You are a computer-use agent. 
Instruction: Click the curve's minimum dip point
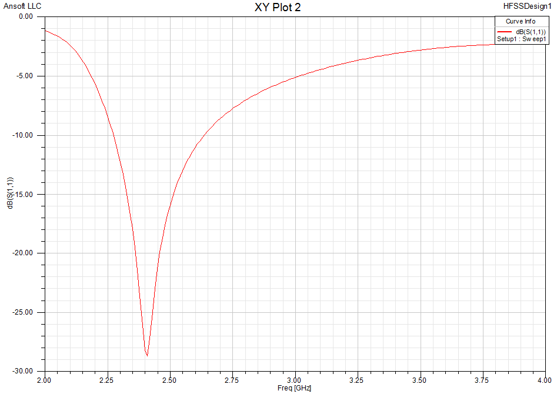(147, 356)
